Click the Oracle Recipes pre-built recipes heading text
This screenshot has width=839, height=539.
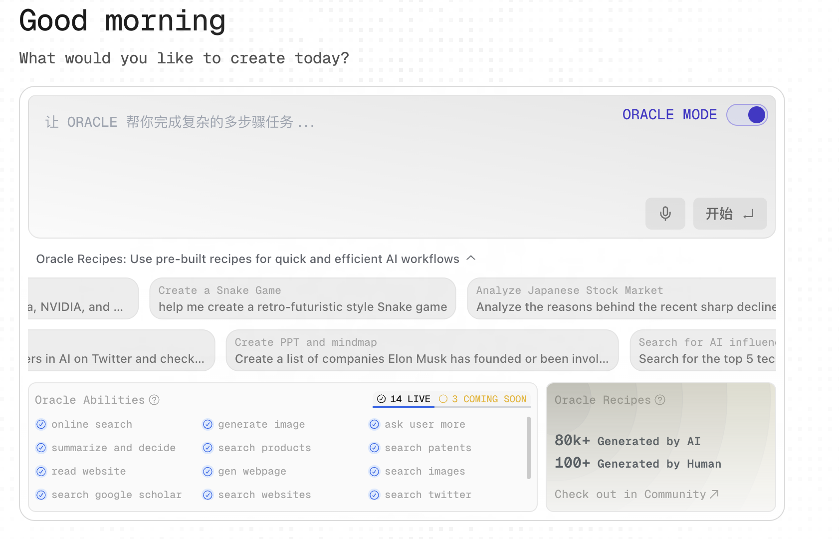(x=247, y=259)
